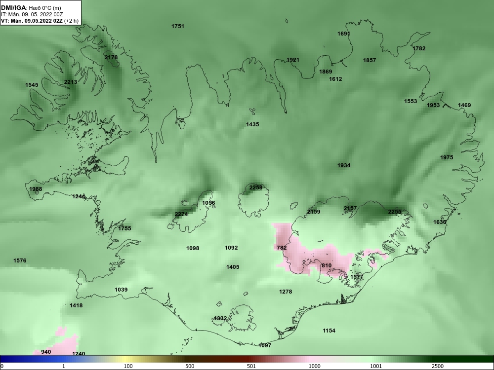Click the 1869 label
The height and width of the screenshot is (370, 494).
pyautogui.click(x=326, y=72)
